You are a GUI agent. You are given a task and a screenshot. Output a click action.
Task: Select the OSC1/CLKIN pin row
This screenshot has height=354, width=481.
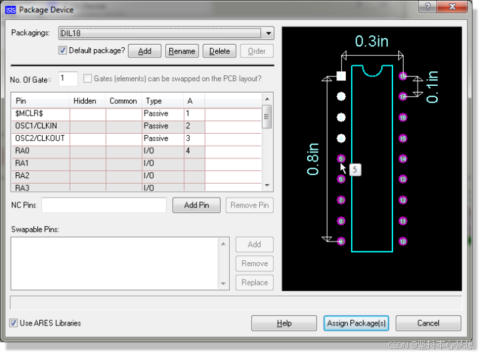[x=137, y=126]
